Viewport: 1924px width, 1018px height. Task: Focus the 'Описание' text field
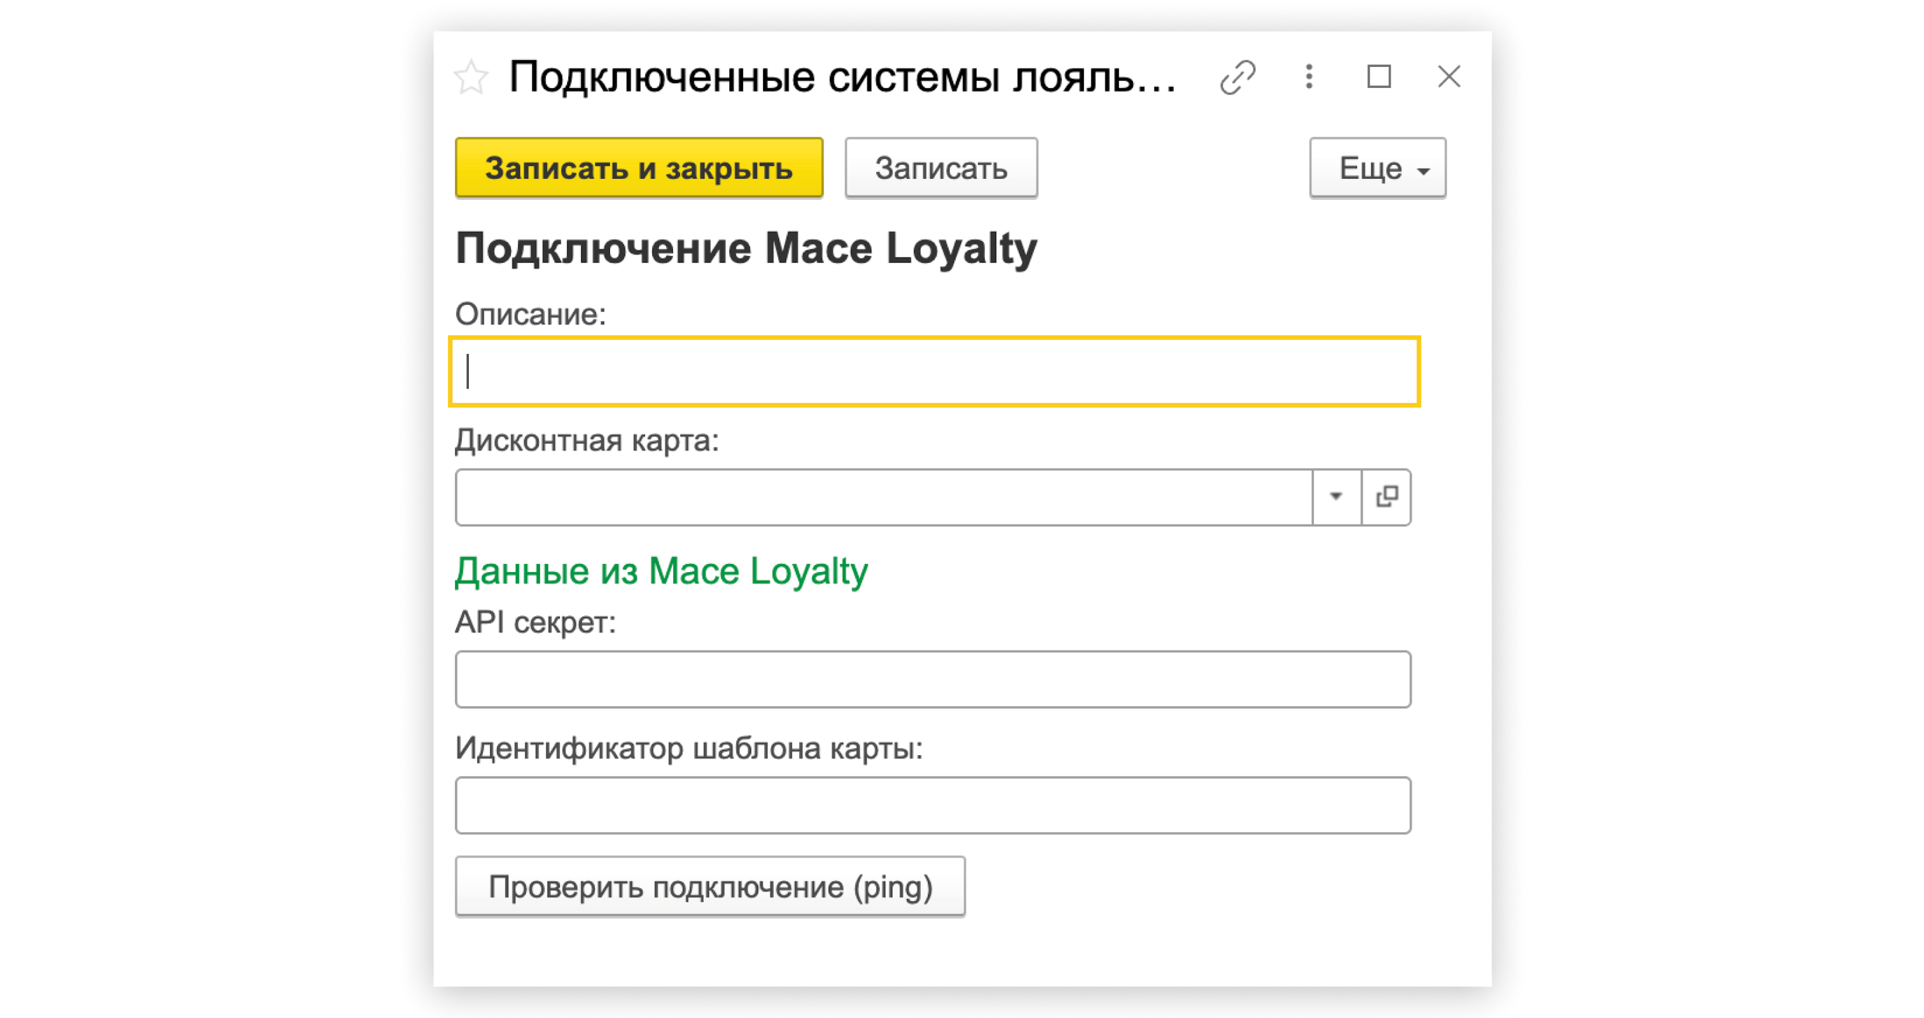pyautogui.click(x=934, y=371)
